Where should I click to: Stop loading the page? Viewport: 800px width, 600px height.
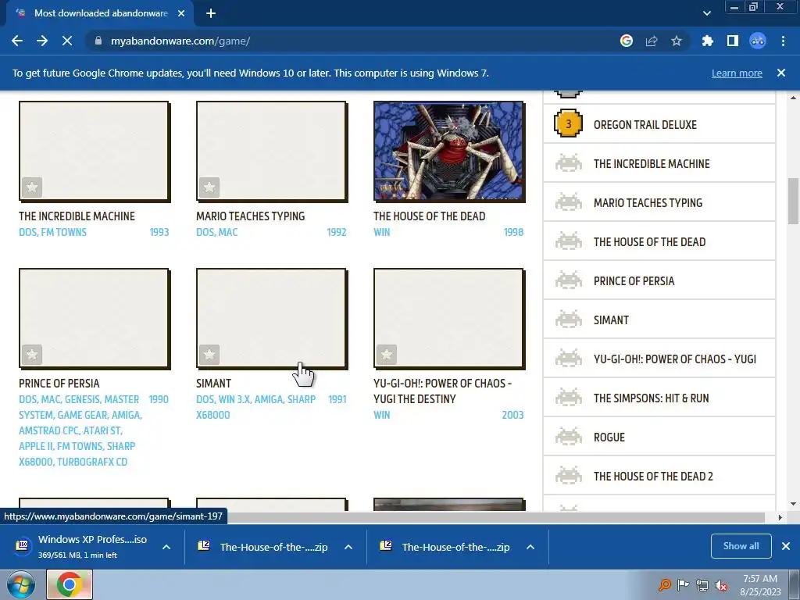(67, 41)
